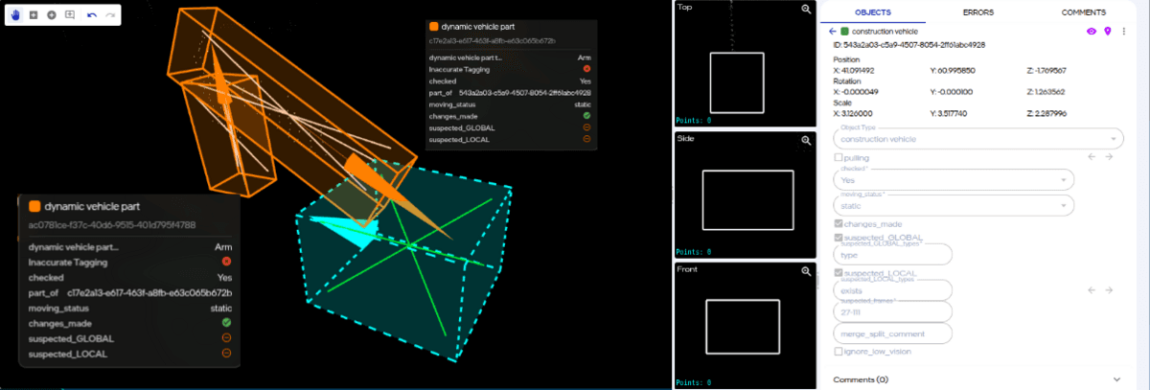The width and height of the screenshot is (1150, 390).
Task: Open the Object Type dropdown
Action: tap(977, 139)
